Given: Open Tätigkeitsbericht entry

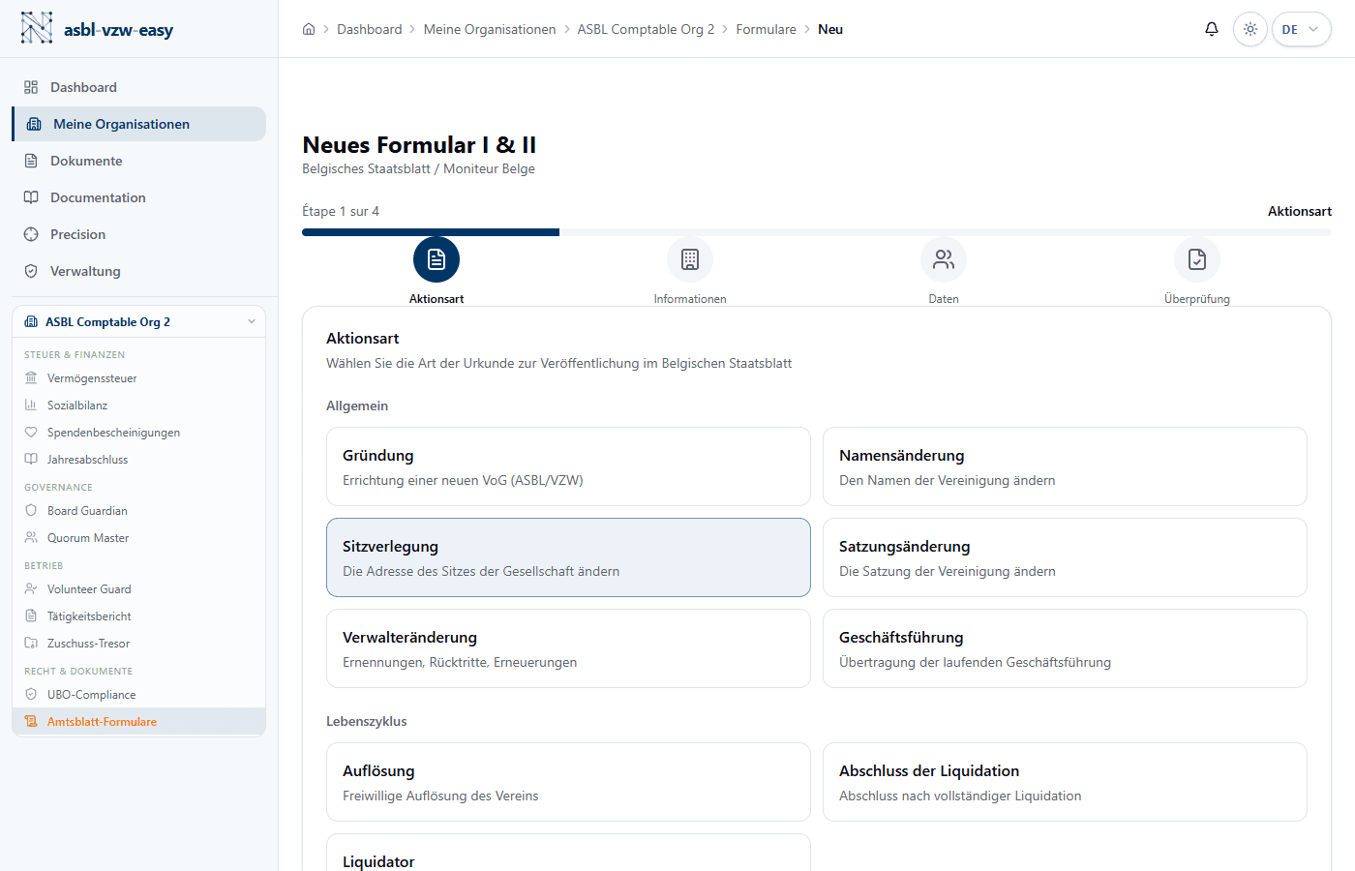Looking at the screenshot, I should click(x=138, y=616).
